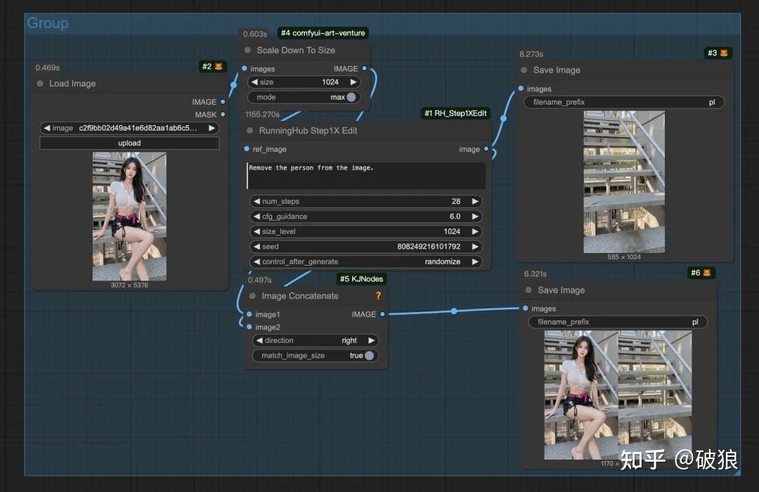Increase num_steps with its right arrow

pyautogui.click(x=475, y=200)
